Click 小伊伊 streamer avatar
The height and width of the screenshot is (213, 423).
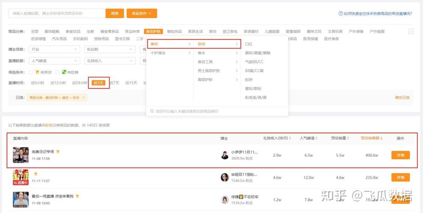click(x=225, y=155)
